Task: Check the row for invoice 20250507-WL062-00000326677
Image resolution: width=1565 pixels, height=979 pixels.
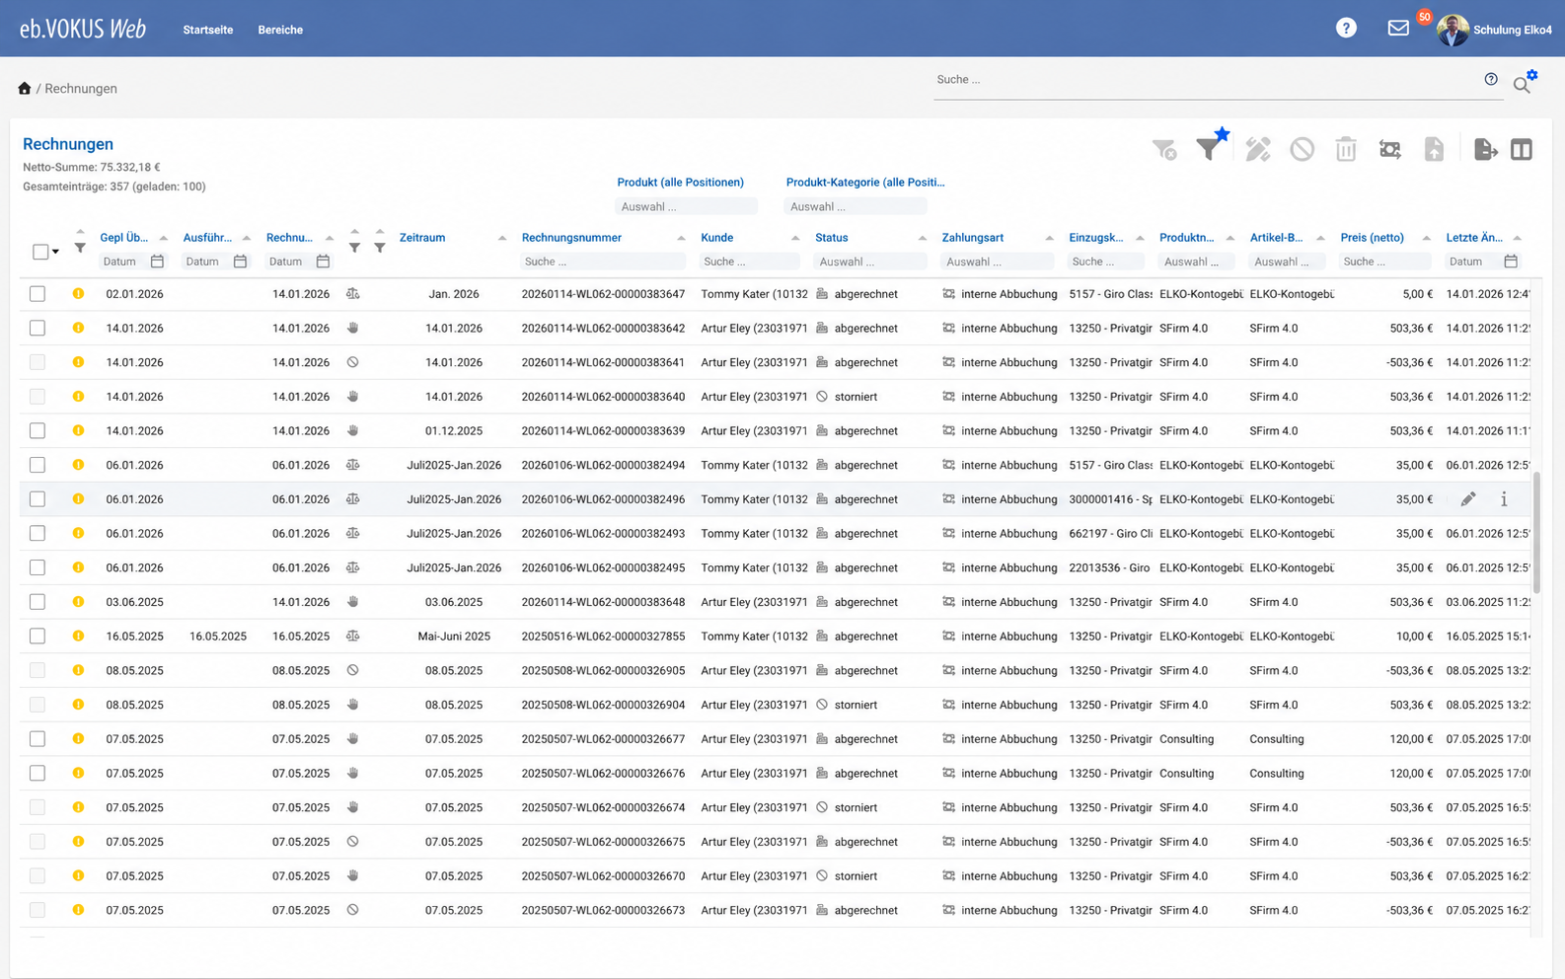Action: pos(37,739)
